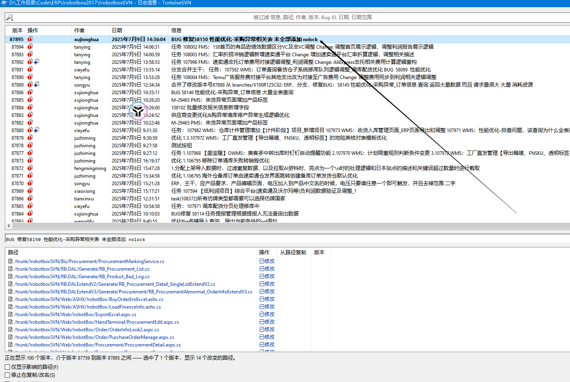
Task: Click the file icon beside ProcurementEdit.aspx.cs
Action: coord(10,322)
